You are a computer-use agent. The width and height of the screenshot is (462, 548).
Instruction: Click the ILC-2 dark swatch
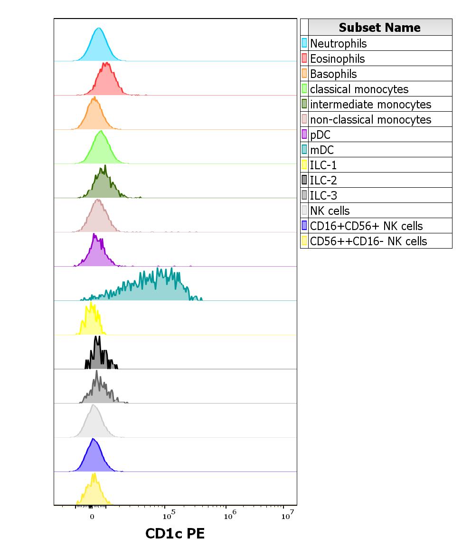(x=304, y=180)
